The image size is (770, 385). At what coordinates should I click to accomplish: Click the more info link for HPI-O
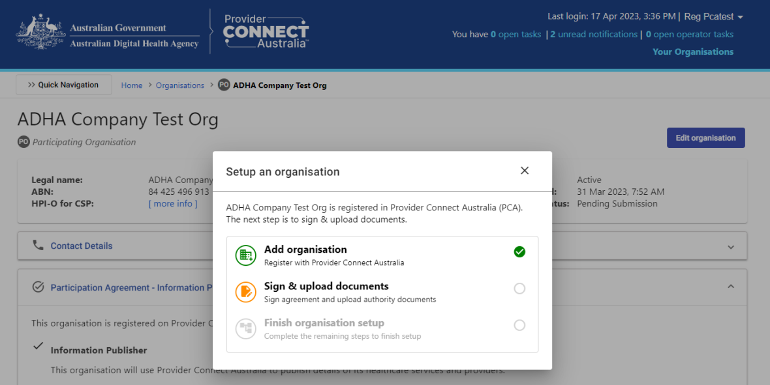coord(173,203)
